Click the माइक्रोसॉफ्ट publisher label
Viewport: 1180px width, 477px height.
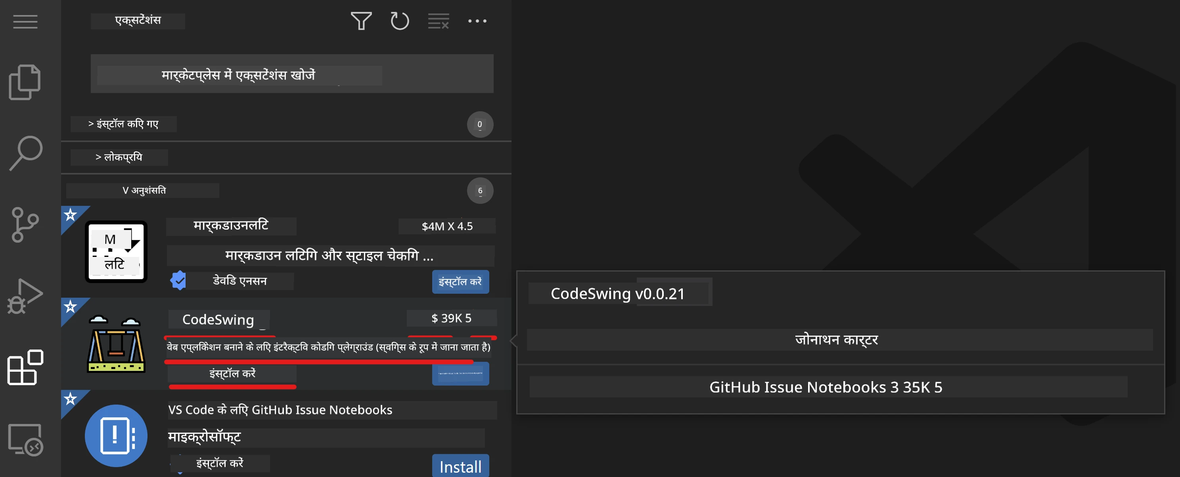[205, 437]
